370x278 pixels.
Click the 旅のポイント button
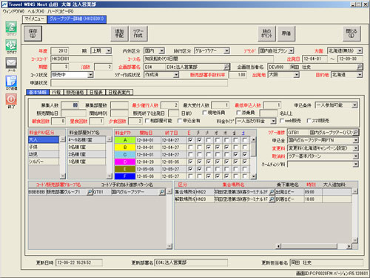pyautogui.click(x=267, y=33)
